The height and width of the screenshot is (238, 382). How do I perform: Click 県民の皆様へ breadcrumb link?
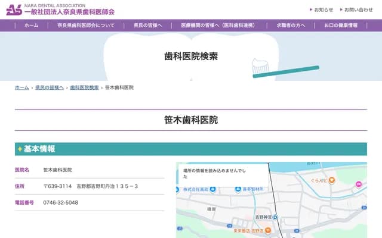49,87
